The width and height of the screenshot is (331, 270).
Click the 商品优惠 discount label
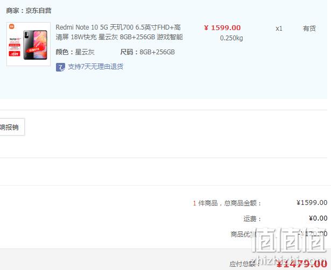point(243,234)
